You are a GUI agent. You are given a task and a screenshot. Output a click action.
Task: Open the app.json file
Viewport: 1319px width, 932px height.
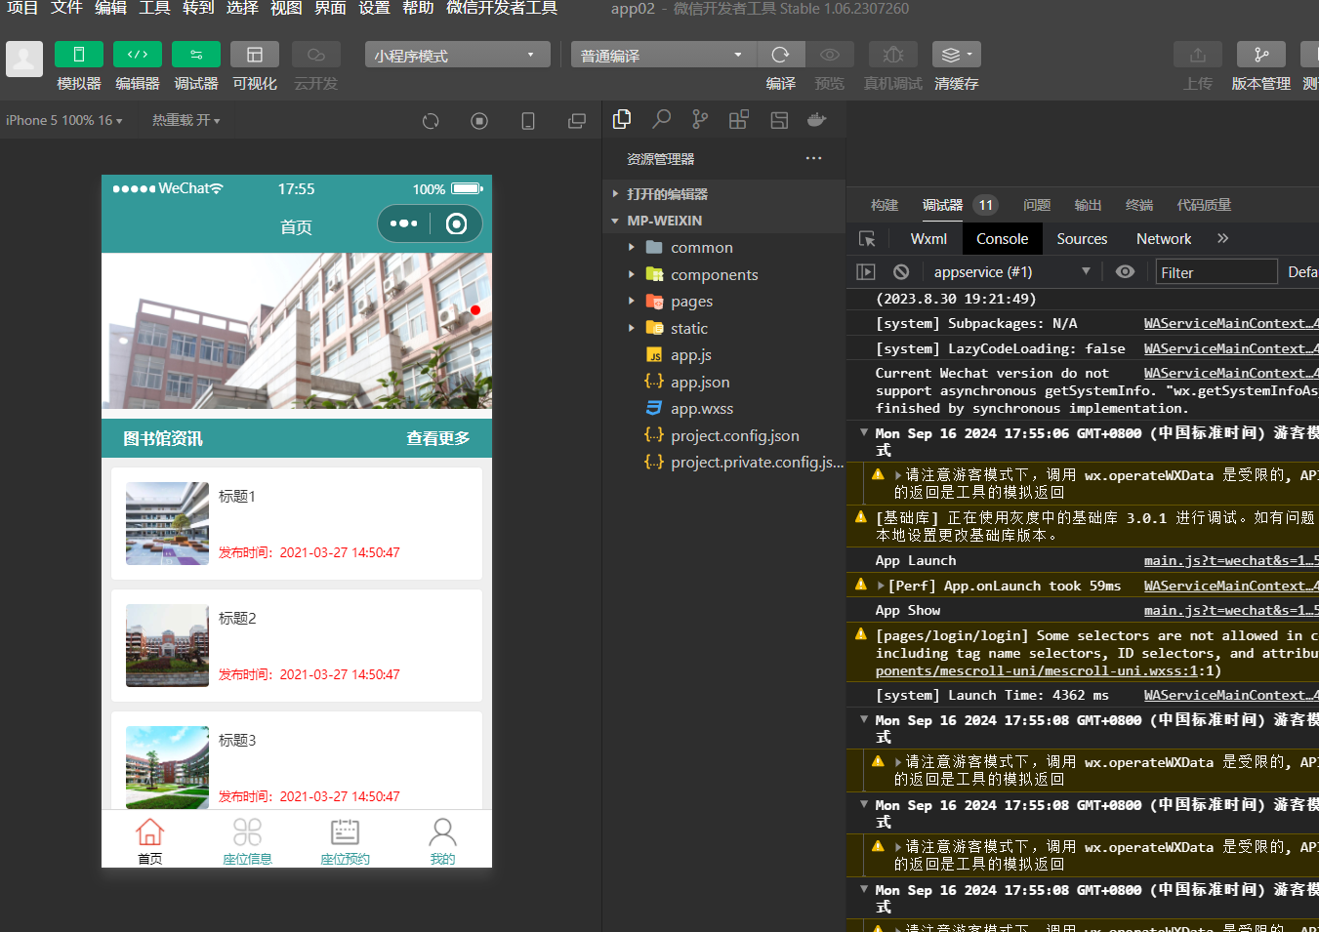click(699, 383)
